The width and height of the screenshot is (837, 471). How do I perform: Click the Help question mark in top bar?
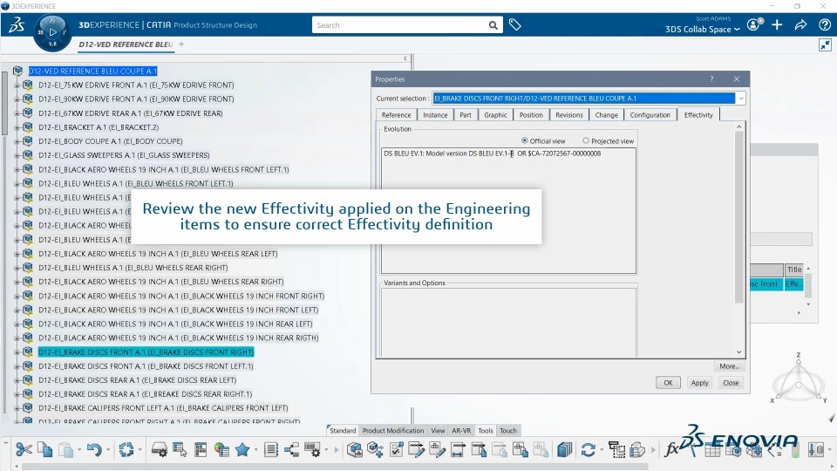point(824,24)
